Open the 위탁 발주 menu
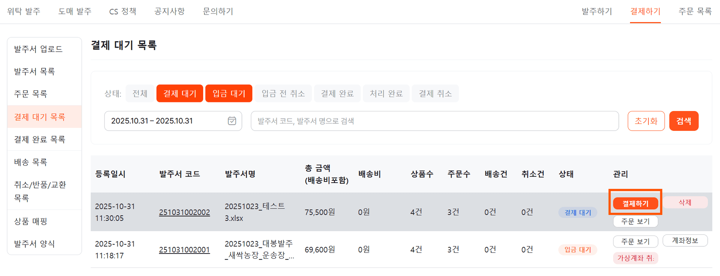Image resolution: width=720 pixels, height=276 pixels. tap(24, 11)
